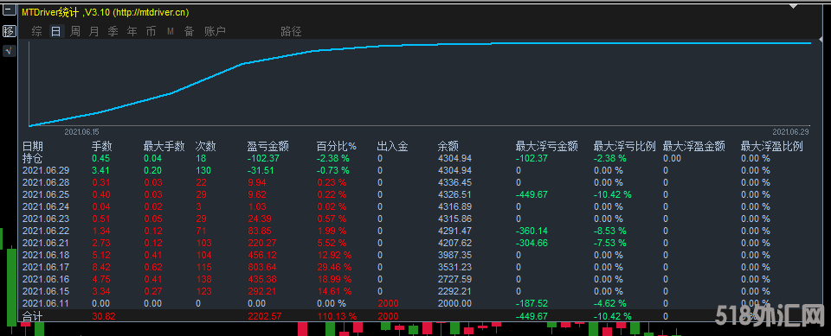This screenshot has height=336, width=831.
Task: Collapse panel with the minus button
Action: 9,11
